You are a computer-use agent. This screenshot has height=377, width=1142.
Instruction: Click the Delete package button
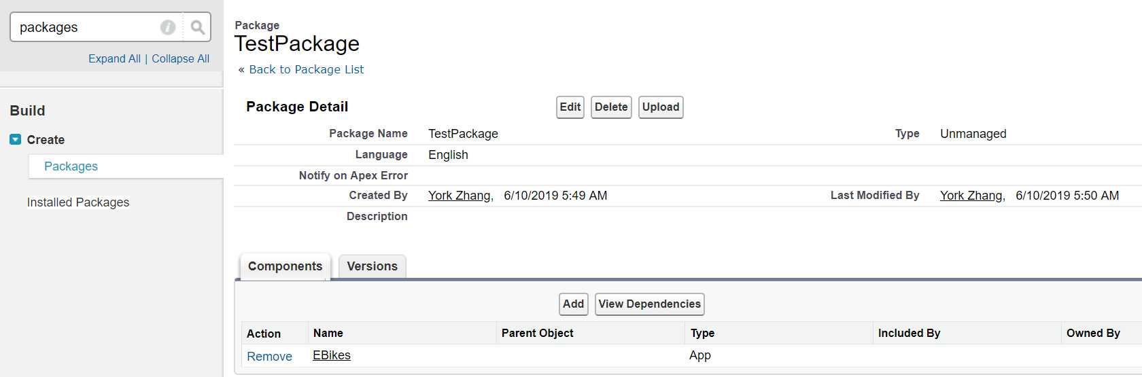(611, 107)
